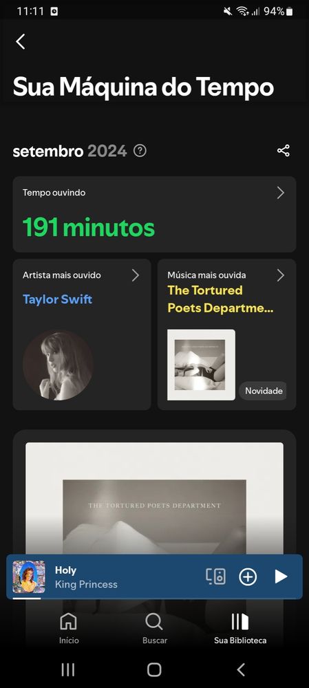This screenshot has width=309, height=688.
Task: Go to Início home tab
Action: coord(69,628)
